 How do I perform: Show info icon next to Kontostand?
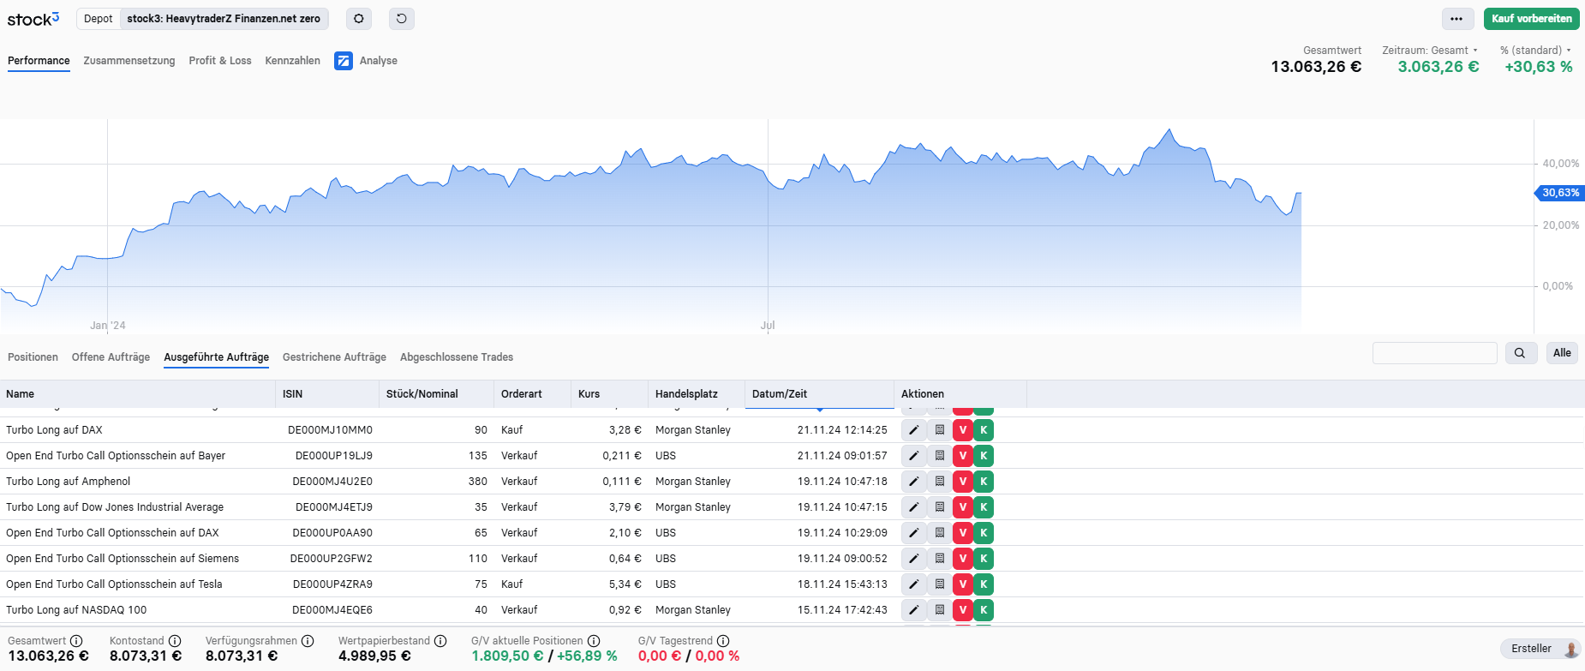(175, 641)
